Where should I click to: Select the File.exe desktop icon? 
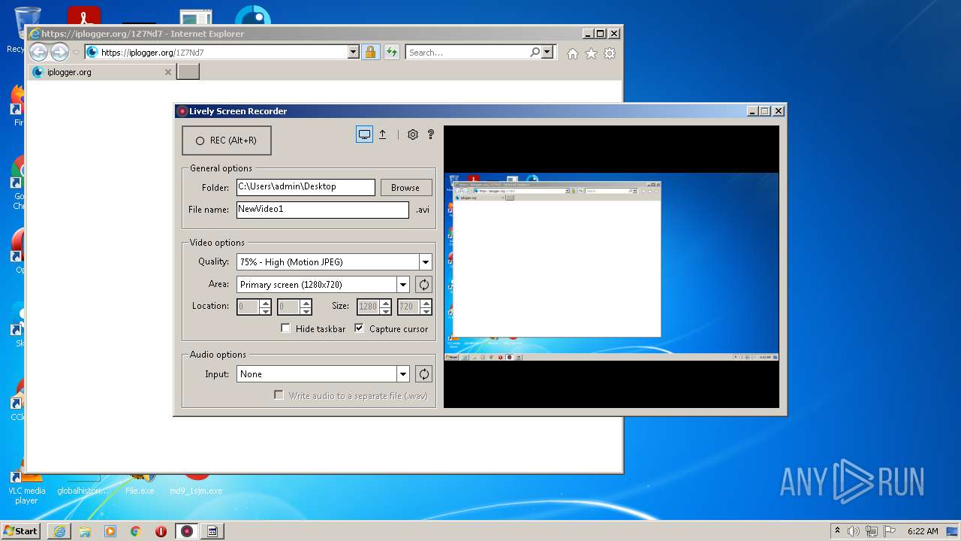tap(140, 485)
